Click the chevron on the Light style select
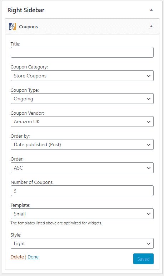Screen dimensions: 164x276 coord(149,244)
